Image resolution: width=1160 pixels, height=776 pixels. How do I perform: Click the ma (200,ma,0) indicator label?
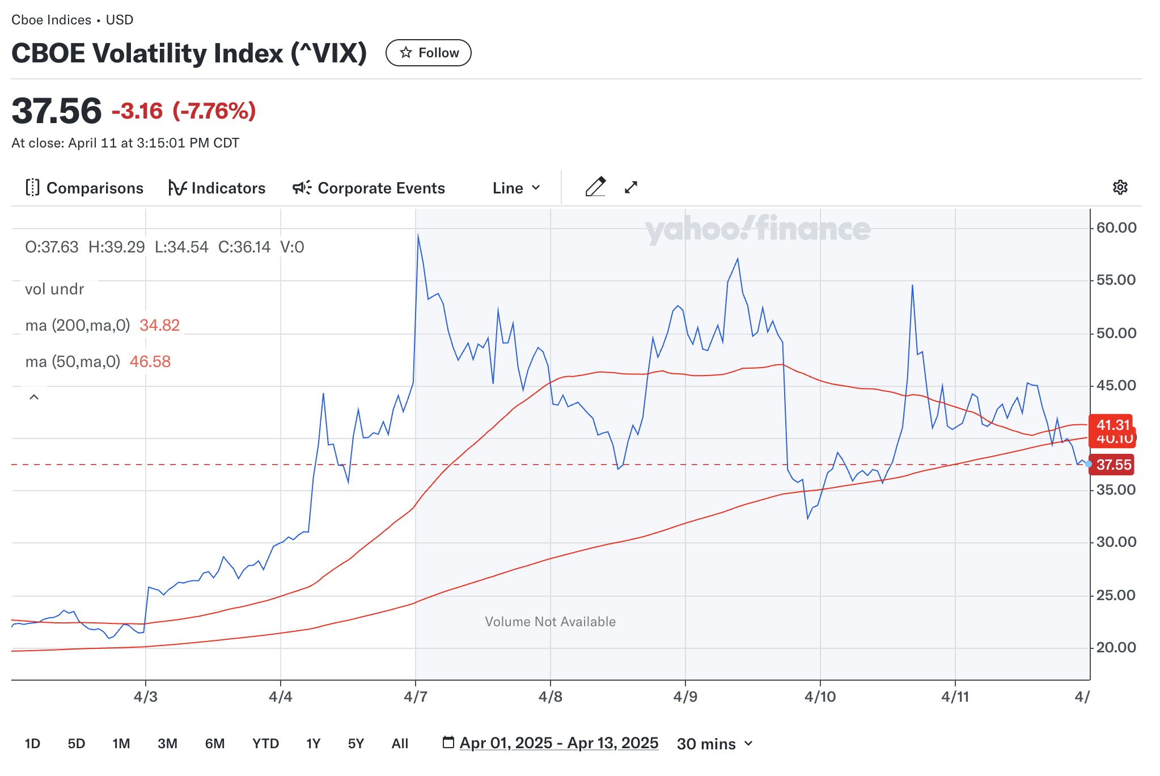pyautogui.click(x=78, y=325)
